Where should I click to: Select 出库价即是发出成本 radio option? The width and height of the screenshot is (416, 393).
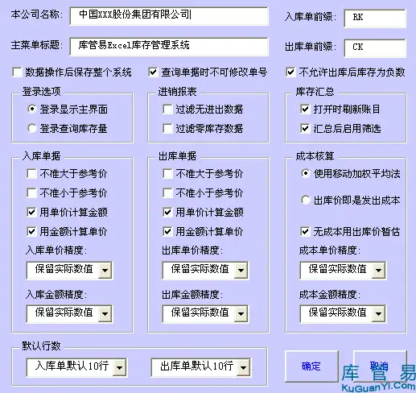[305, 200]
